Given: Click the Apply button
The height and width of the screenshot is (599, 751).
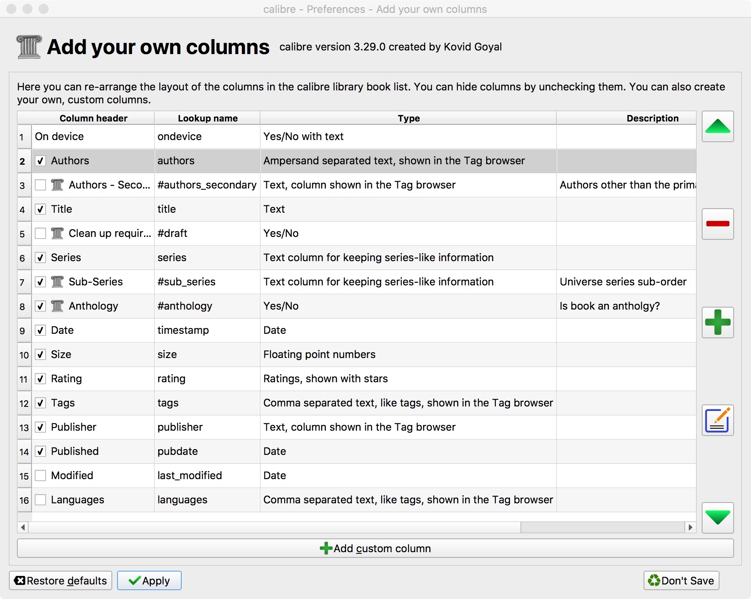Looking at the screenshot, I should pos(149,580).
